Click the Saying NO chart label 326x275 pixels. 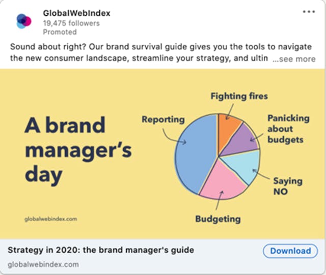coord(287,186)
